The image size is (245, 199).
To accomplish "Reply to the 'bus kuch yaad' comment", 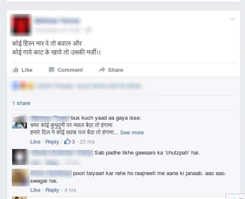I will [x=52, y=142].
